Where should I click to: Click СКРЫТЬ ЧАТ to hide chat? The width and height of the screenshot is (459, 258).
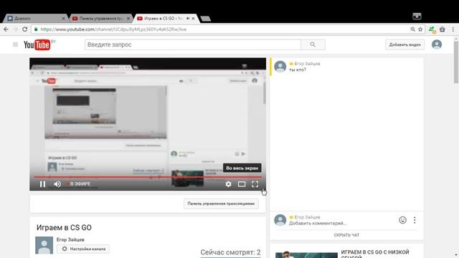(346, 235)
